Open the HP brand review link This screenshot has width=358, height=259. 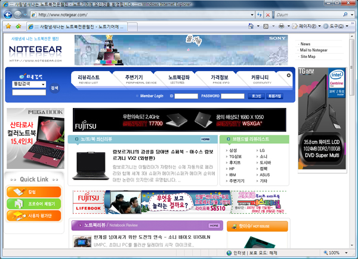pyautogui.click(x=232, y=169)
